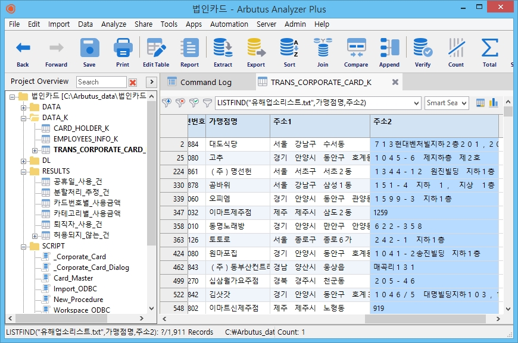This screenshot has height=343, width=518.
Task: Expand the DATA folder
Action: (23, 108)
